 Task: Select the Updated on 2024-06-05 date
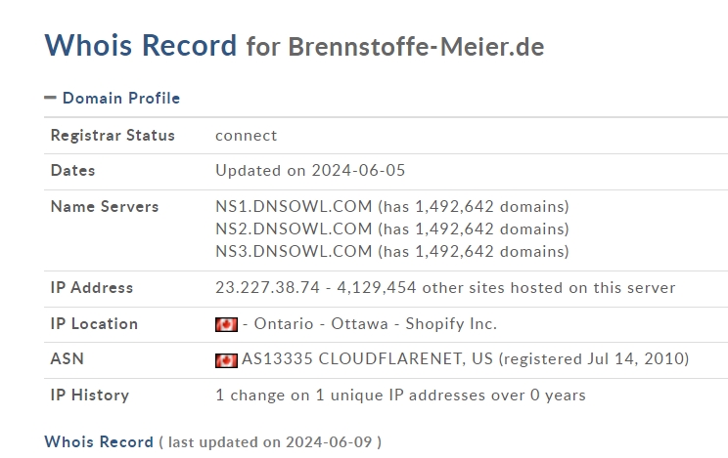[x=310, y=171]
